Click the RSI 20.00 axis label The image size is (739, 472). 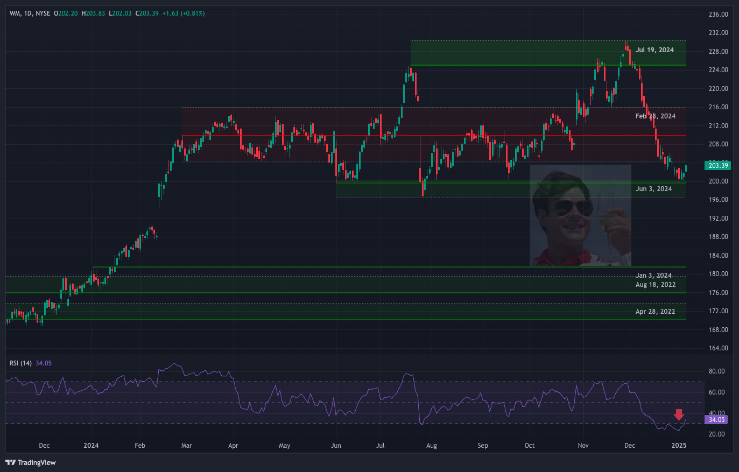(x=716, y=434)
